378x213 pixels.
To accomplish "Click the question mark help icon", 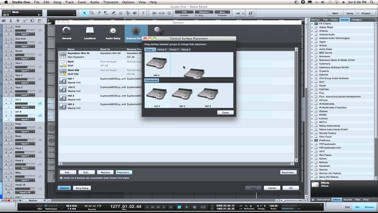I will 143,13.
